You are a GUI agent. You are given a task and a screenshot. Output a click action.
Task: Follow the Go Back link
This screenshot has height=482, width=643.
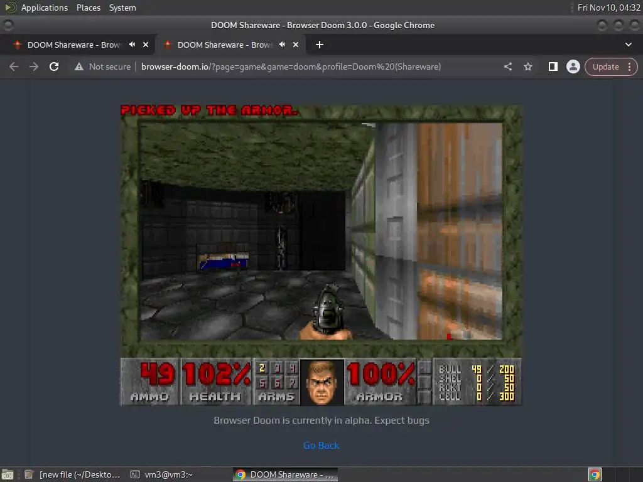pos(321,445)
